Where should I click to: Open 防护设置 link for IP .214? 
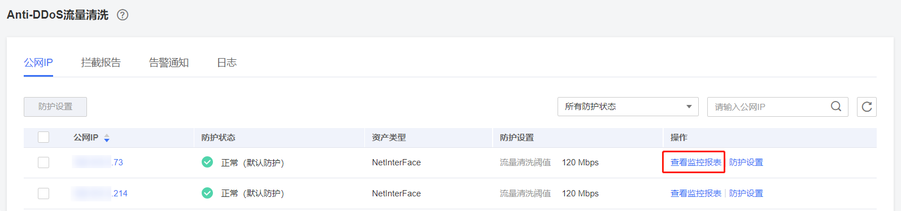coord(746,194)
